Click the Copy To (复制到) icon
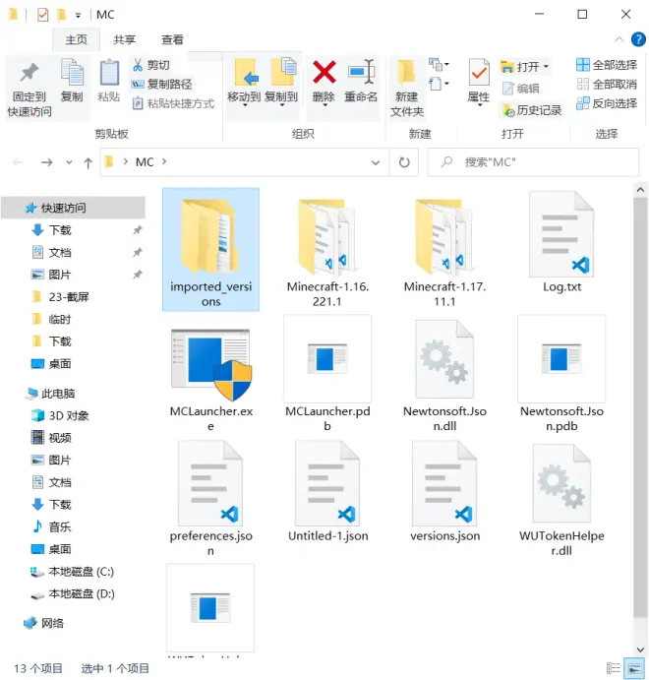 point(282,72)
